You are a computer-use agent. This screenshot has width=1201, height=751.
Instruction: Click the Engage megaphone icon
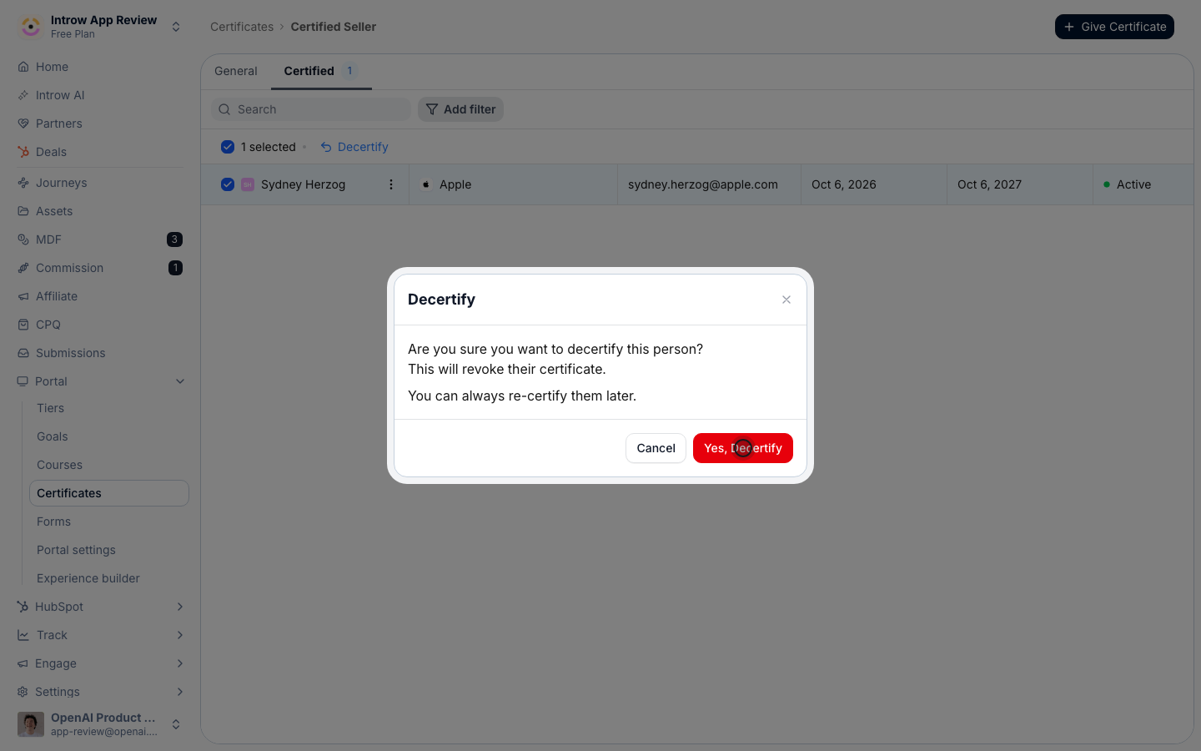pos(23,663)
